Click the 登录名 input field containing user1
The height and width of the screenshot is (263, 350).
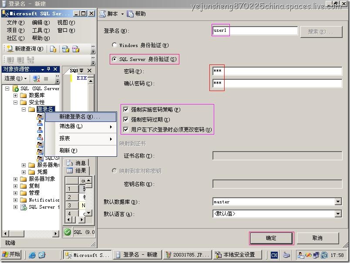coord(255,30)
